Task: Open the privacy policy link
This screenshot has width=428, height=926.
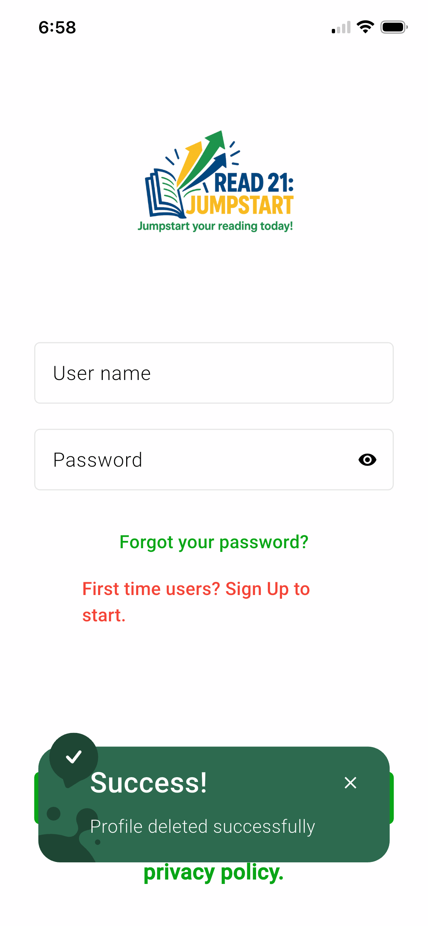Action: pos(214,873)
